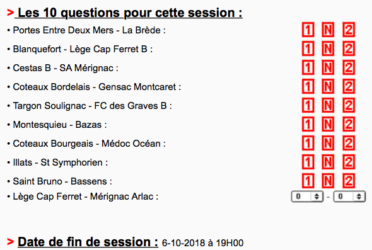
Task: Open the Lège Cap Ferret score selector
Action: pyautogui.click(x=307, y=196)
